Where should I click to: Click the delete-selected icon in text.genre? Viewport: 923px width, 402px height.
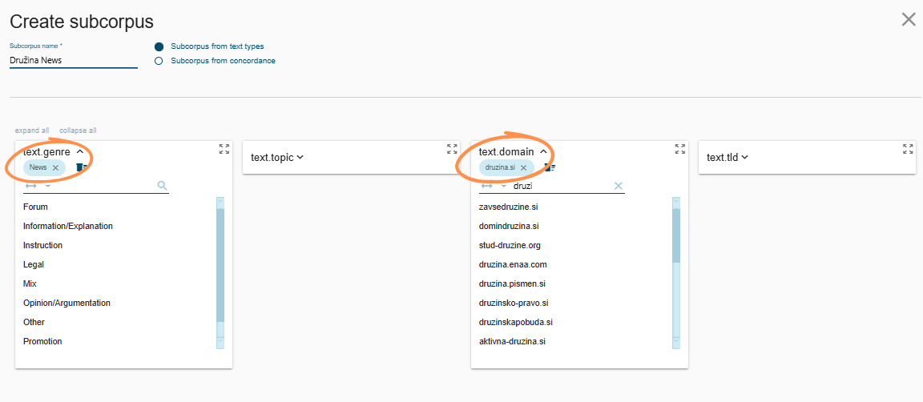(82, 167)
